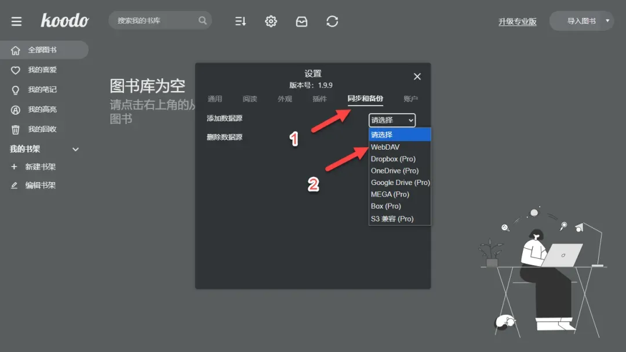This screenshot has width=626, height=352.
Task: Click the book sorting icon in the toolbar
Action: 240,21
